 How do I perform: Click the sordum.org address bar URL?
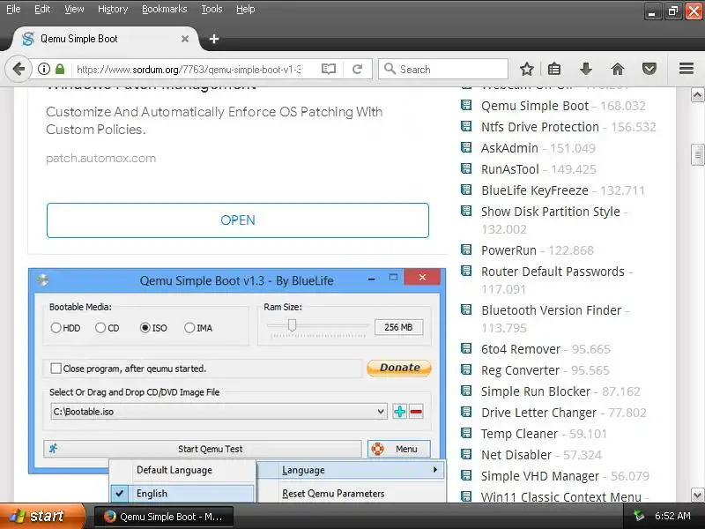click(189, 70)
